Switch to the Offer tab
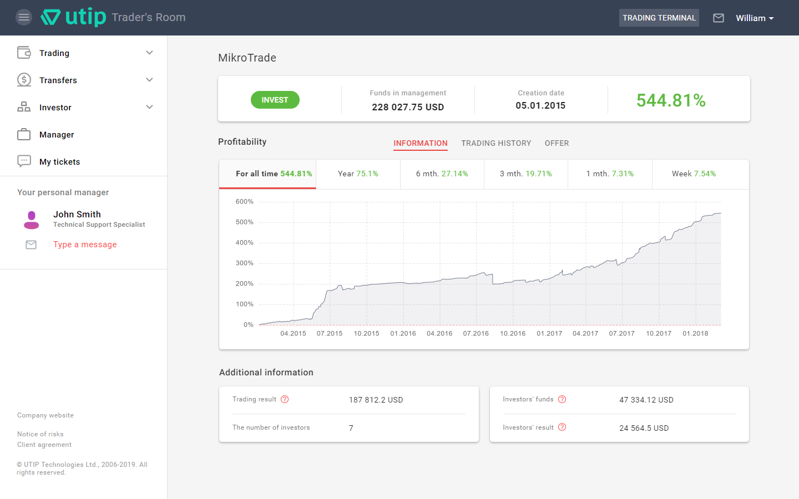 [557, 143]
